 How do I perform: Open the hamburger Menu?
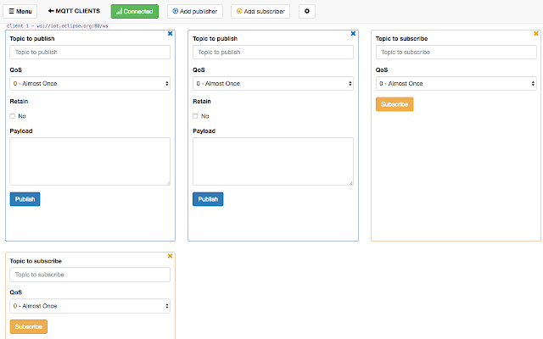coord(20,11)
